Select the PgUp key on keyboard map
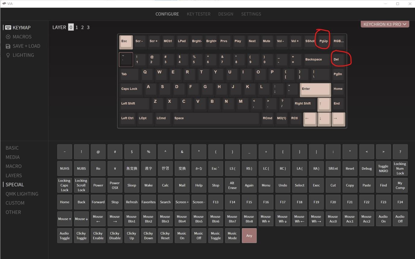 point(324,42)
